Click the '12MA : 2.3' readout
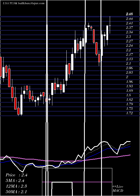Screen dimensions: 140x196 point(16,186)
